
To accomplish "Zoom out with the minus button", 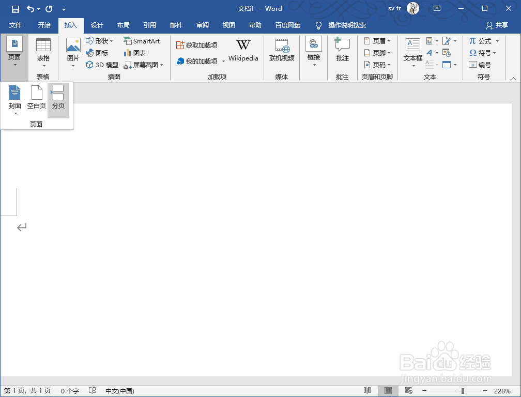I will click(424, 391).
